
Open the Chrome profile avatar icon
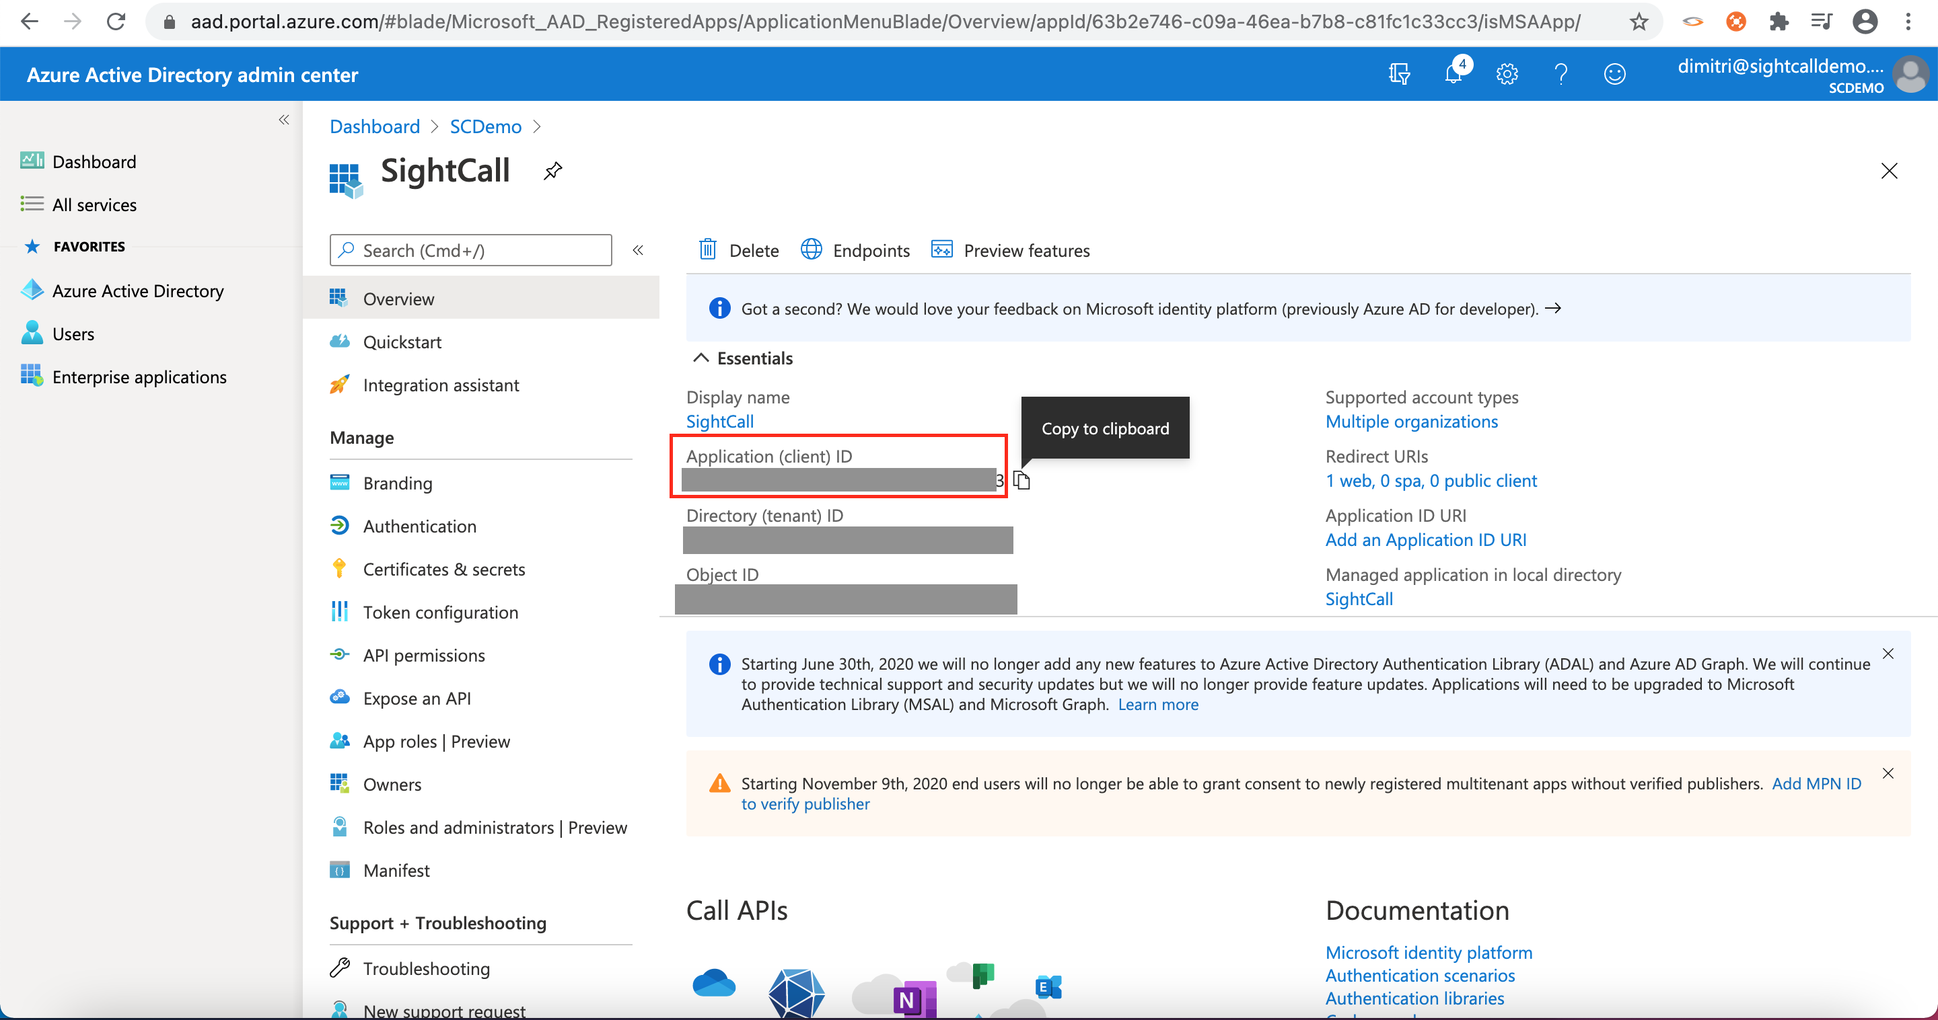point(1865,22)
